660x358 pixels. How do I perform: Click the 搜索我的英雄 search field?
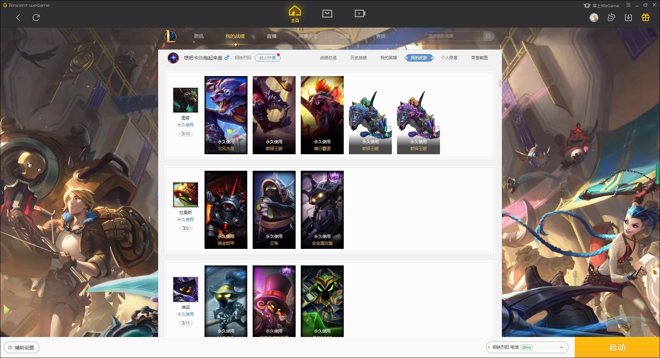coord(455,36)
